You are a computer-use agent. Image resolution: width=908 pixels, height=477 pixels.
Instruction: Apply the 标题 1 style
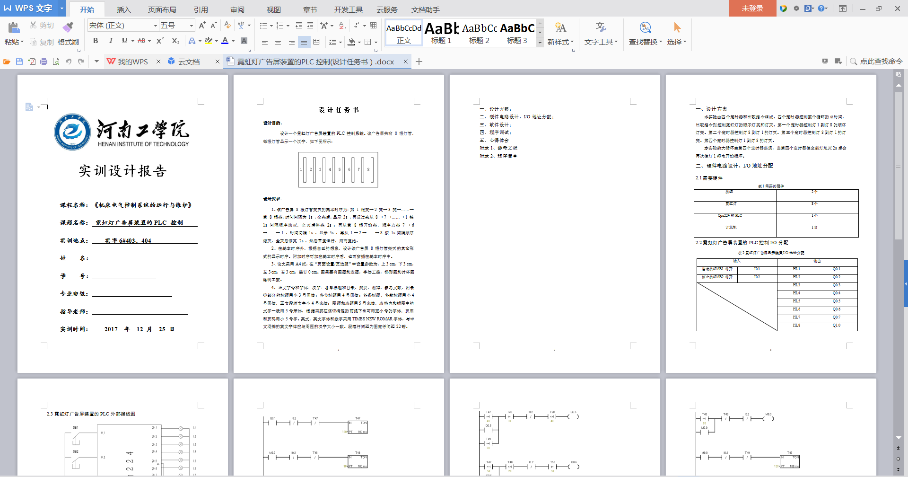[x=442, y=33]
